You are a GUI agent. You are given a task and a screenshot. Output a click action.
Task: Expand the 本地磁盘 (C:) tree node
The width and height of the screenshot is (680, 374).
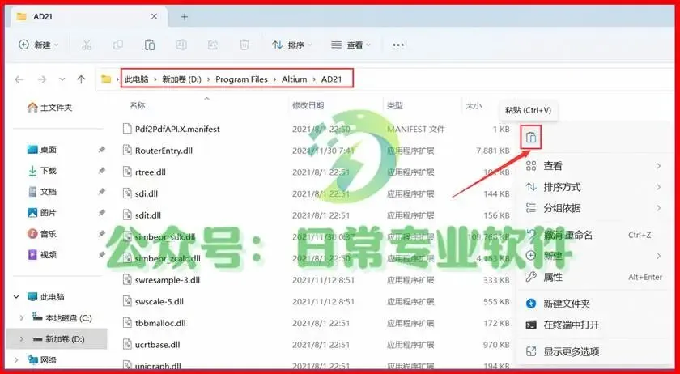(x=22, y=318)
